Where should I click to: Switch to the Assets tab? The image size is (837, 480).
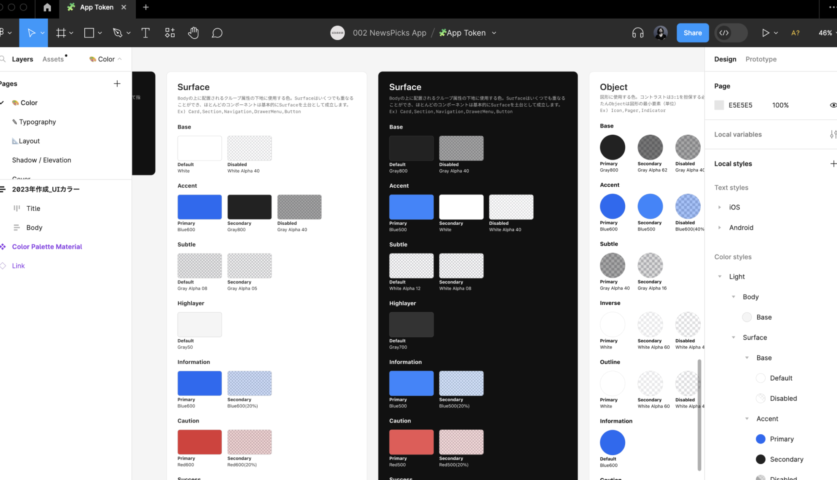point(53,59)
